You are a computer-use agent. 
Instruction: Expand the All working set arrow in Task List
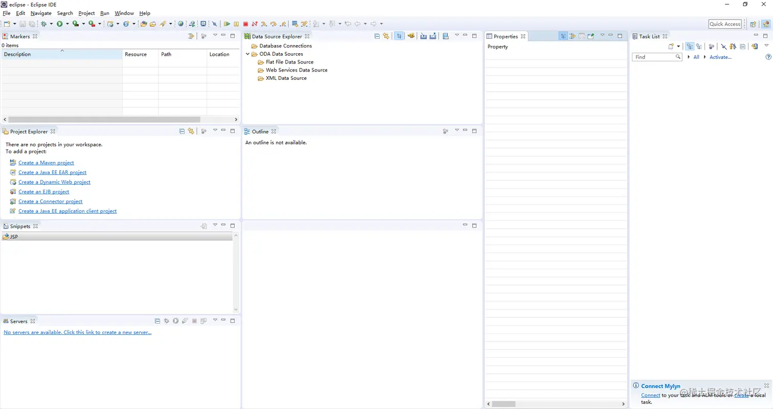689,57
